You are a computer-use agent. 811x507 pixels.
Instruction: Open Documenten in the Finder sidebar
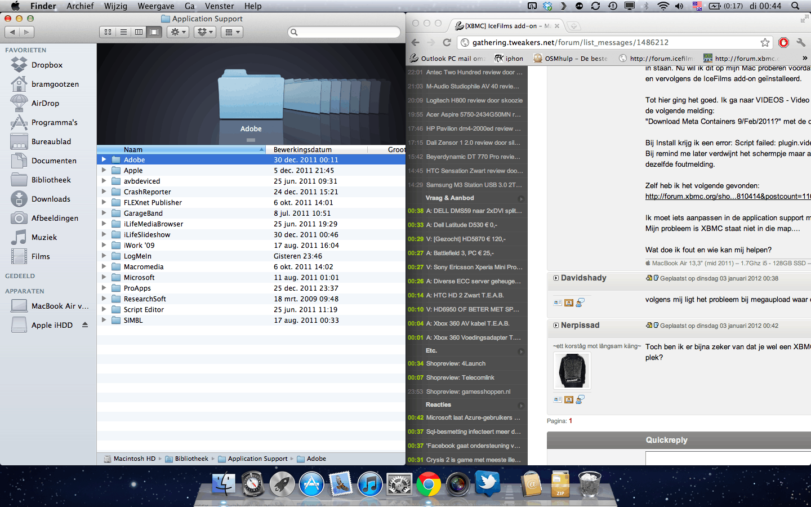click(x=54, y=161)
